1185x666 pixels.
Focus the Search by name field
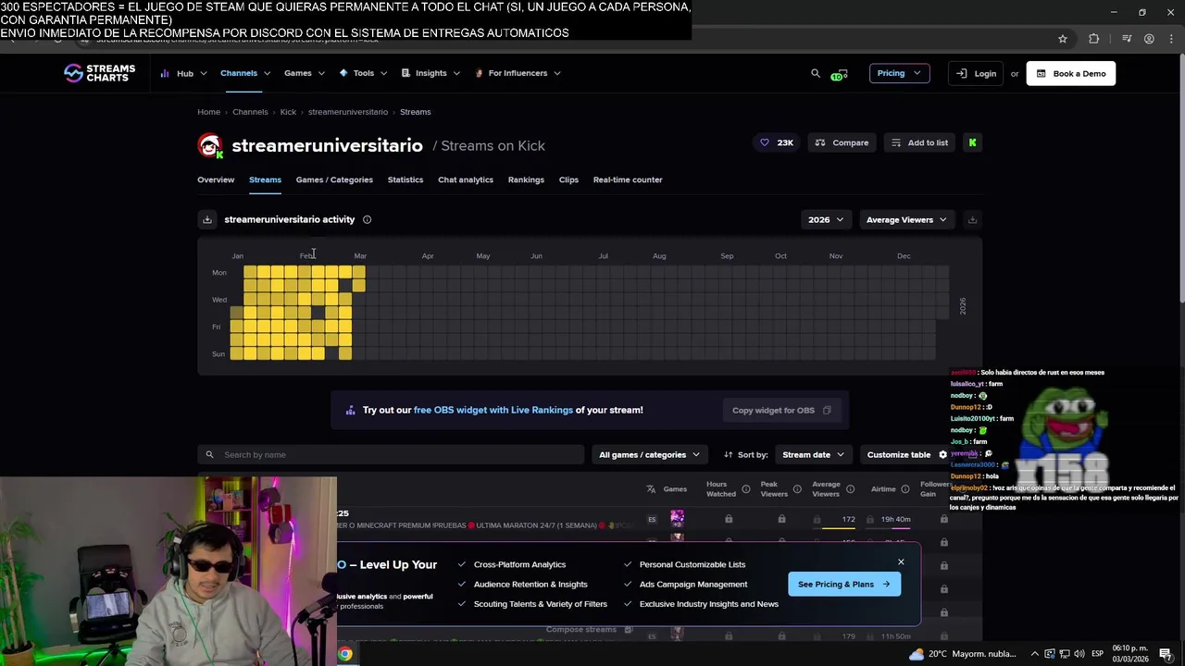coord(391,454)
